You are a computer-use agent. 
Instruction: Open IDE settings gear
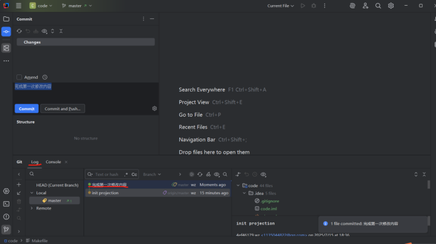[391, 6]
